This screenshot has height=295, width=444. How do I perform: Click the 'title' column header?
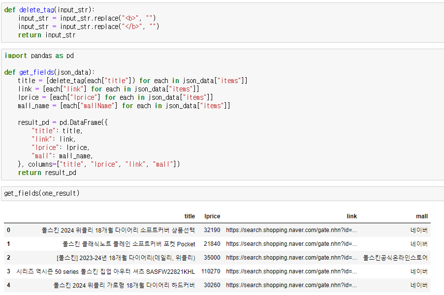(190, 216)
